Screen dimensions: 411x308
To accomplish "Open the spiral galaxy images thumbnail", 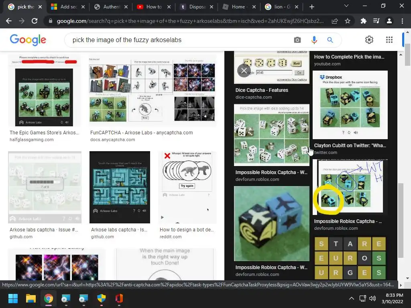I will pyautogui.click(x=57, y=264).
